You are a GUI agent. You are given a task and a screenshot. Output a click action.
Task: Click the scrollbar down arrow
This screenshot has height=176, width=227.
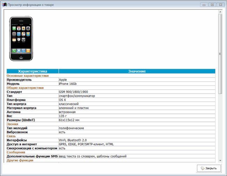220,161
